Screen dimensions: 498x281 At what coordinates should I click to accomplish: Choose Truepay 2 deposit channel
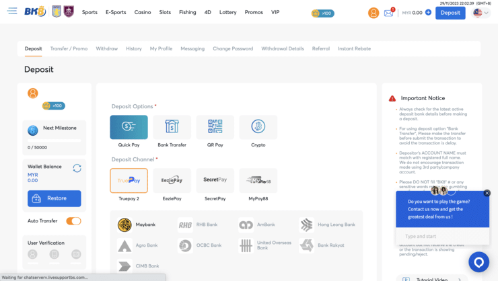point(129,180)
